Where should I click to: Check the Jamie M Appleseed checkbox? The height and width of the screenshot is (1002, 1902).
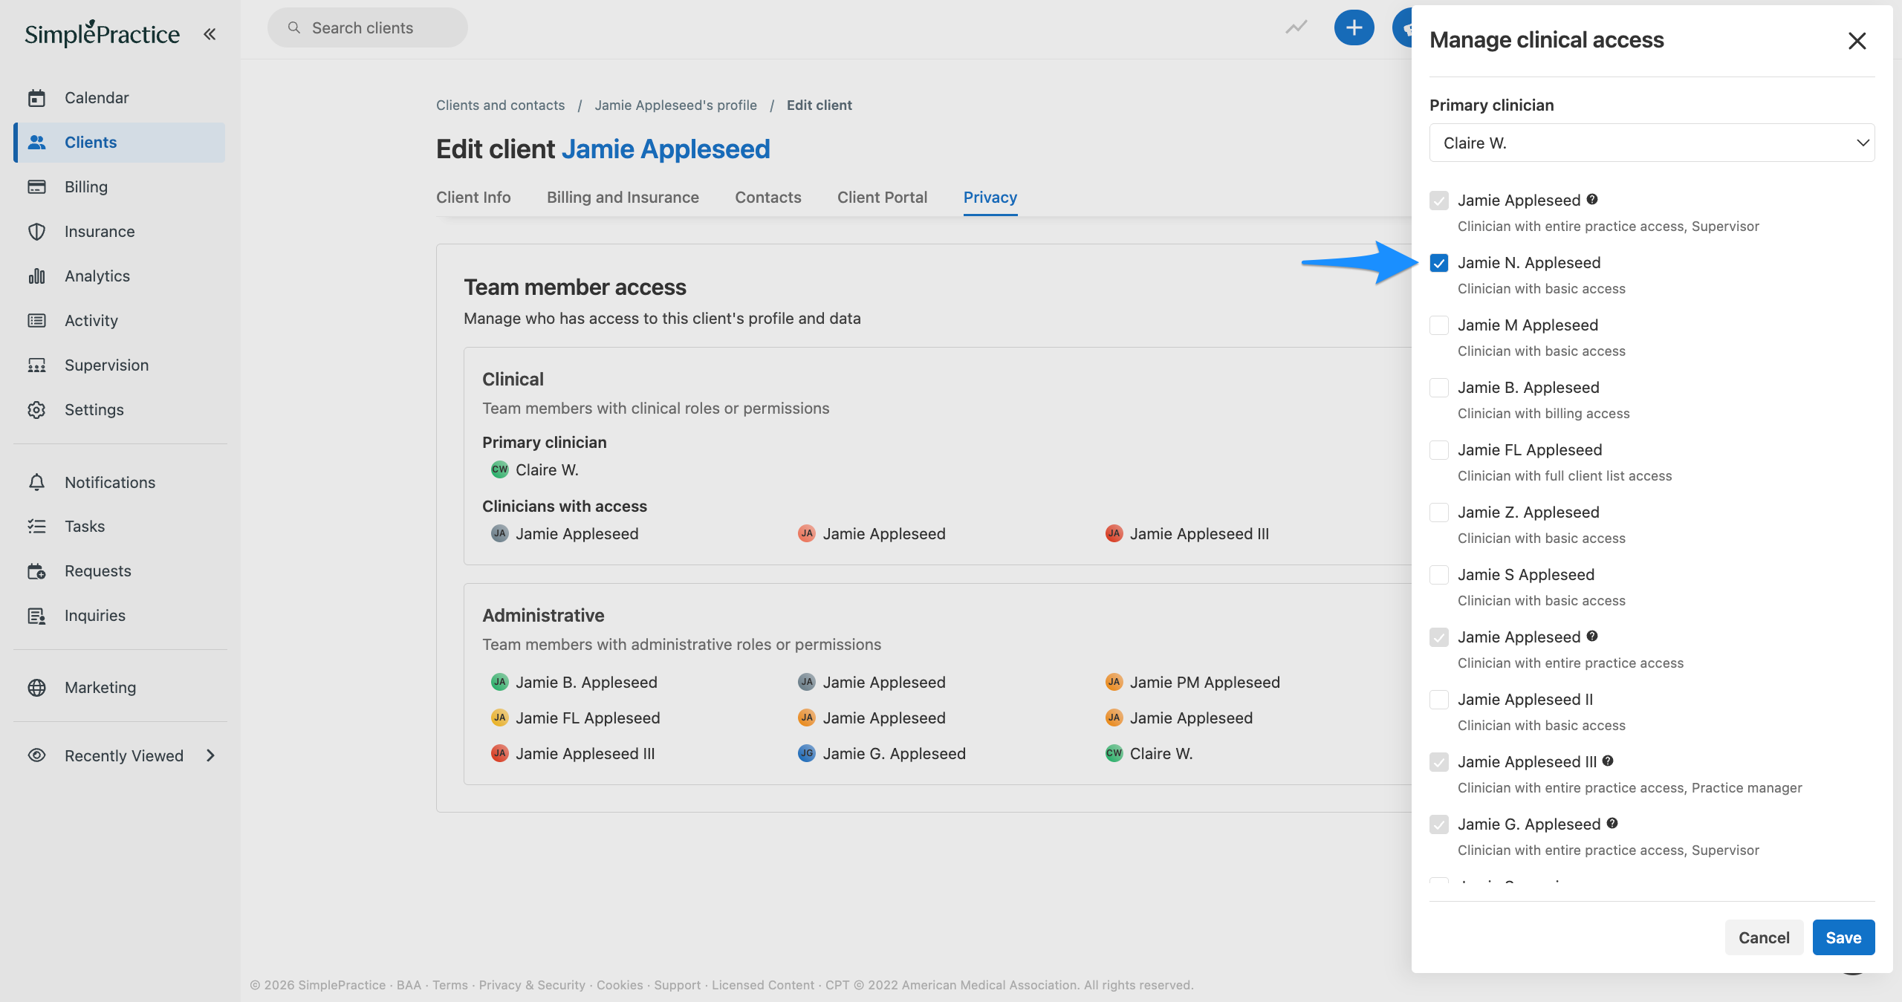(1439, 325)
